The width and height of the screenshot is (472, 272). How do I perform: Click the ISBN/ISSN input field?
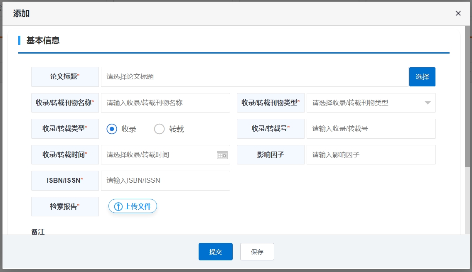coord(165,181)
